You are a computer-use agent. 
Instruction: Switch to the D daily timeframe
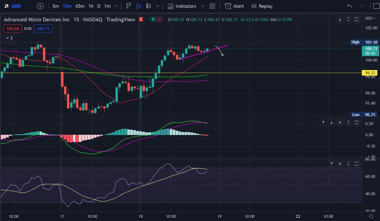pyautogui.click(x=99, y=6)
